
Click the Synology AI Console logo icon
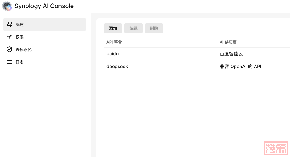pyautogui.click(x=7, y=6)
